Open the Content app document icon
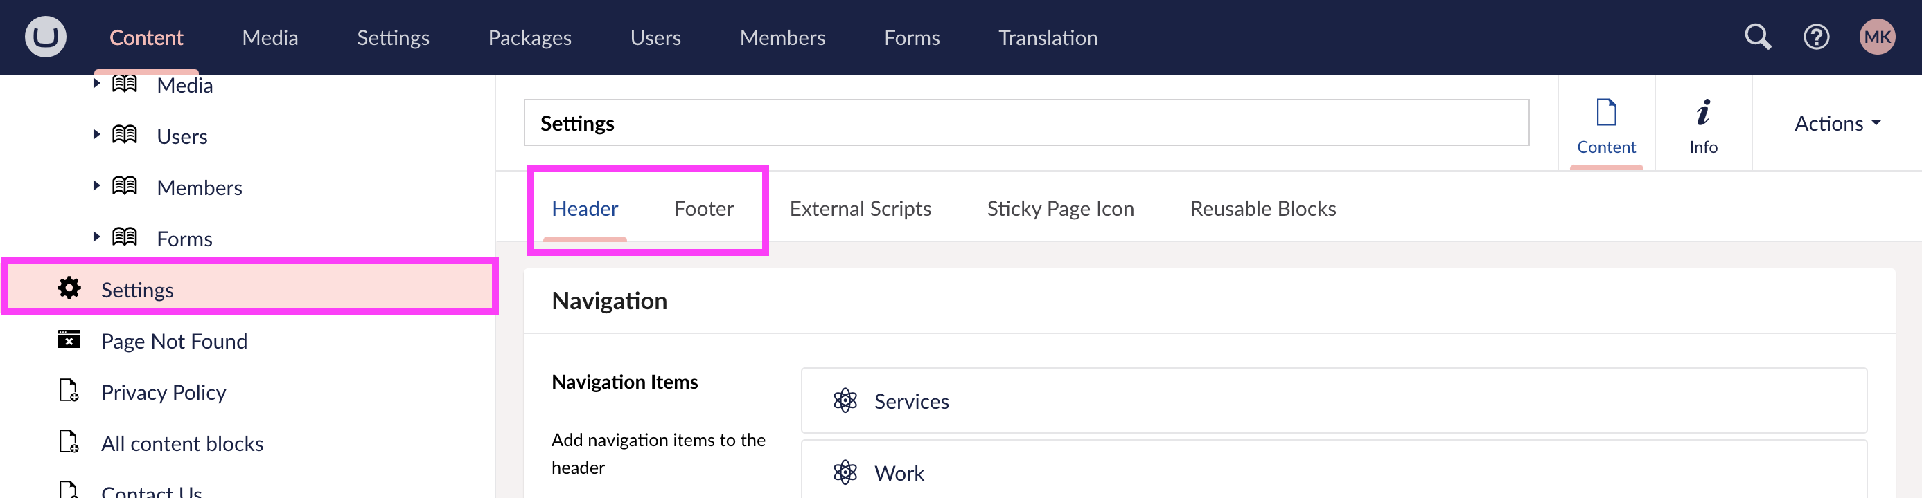This screenshot has width=1922, height=498. (x=1606, y=113)
